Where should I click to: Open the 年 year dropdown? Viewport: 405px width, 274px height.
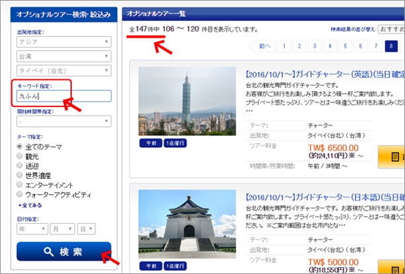click(30, 228)
